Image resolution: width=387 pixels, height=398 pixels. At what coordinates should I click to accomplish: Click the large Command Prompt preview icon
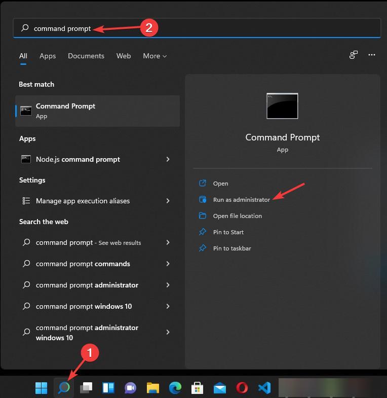click(x=282, y=106)
